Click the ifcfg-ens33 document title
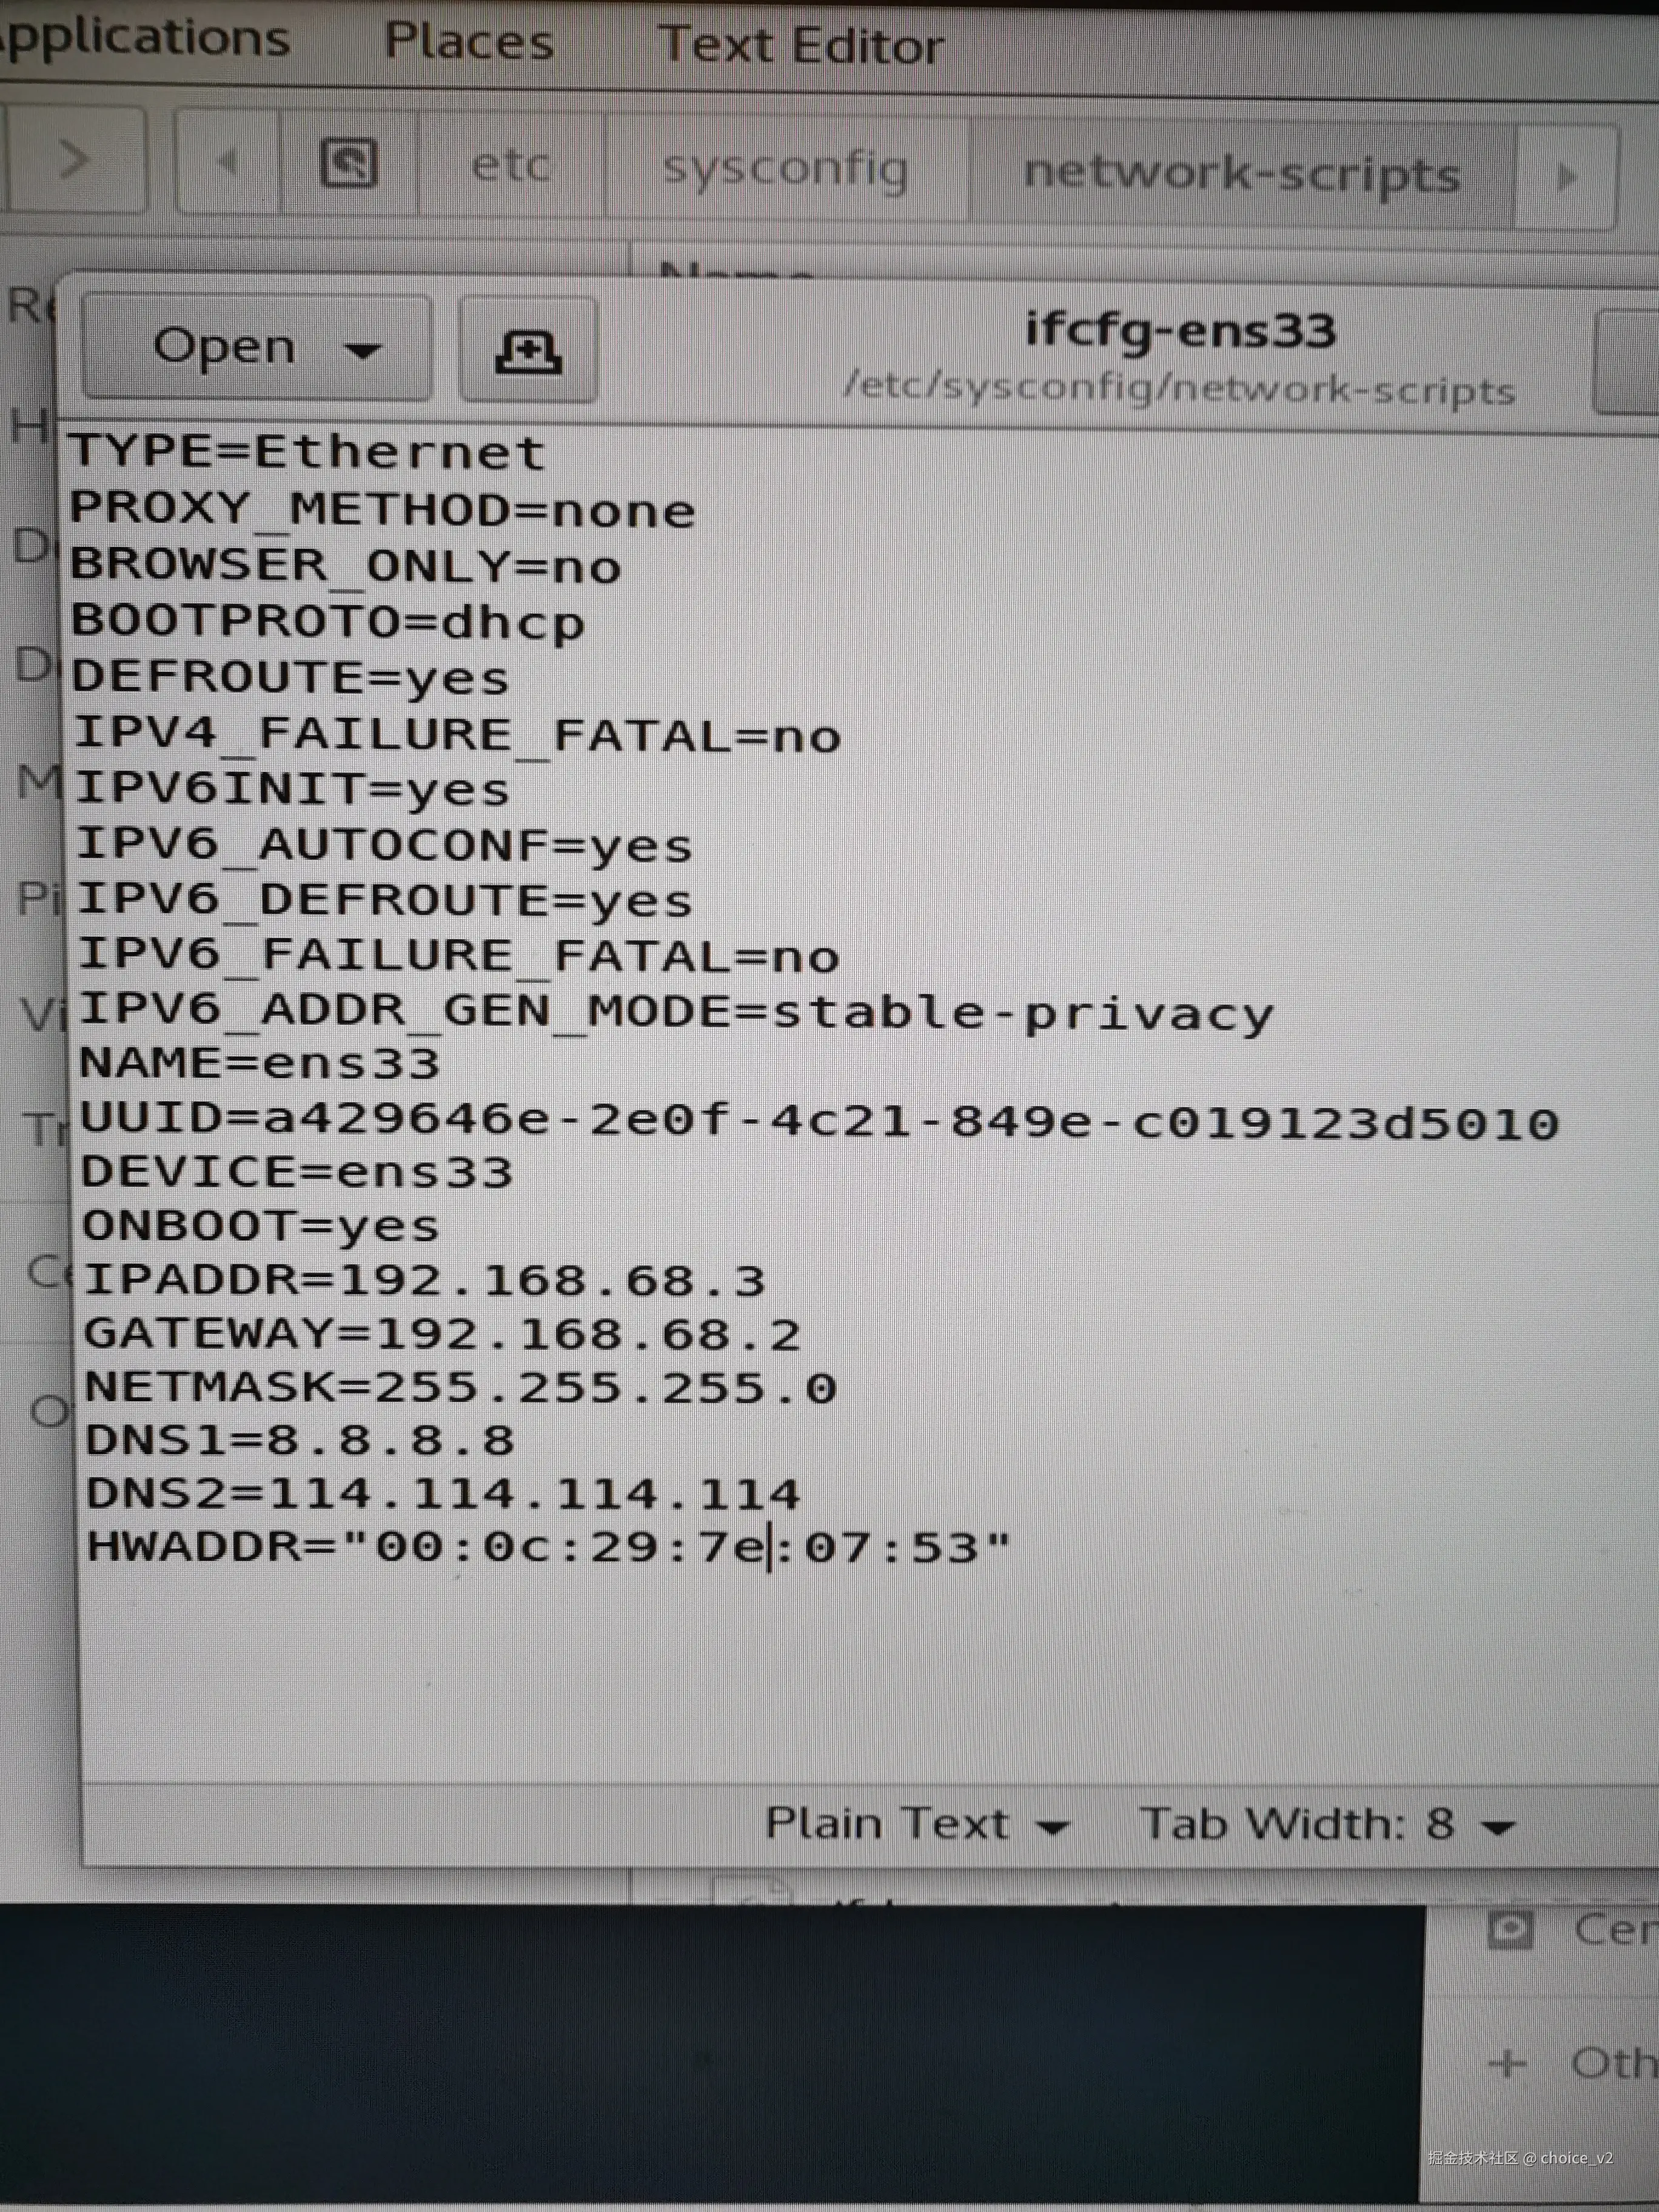 click(x=1180, y=330)
